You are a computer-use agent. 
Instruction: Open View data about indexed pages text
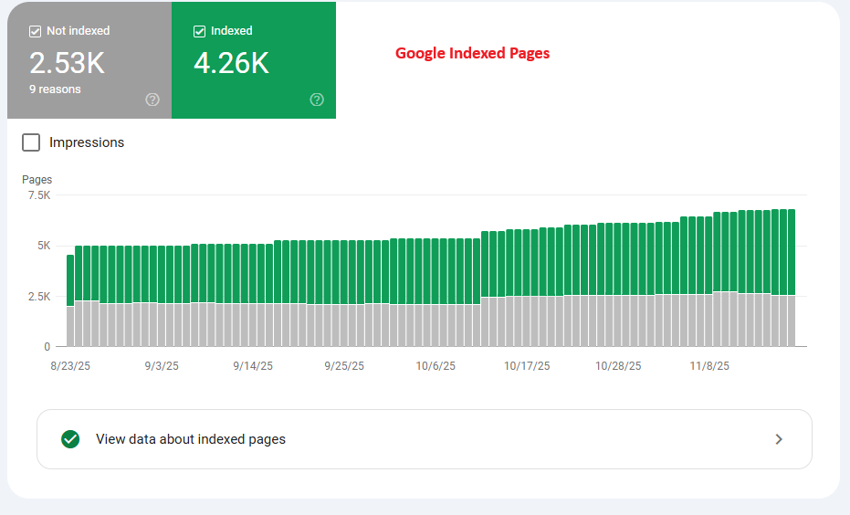coord(190,439)
